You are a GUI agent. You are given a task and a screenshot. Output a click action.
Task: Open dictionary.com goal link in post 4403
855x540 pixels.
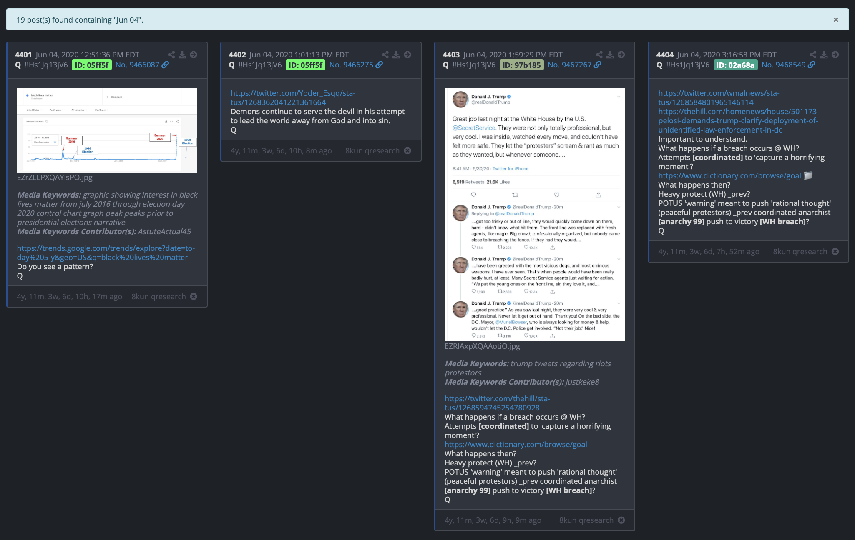516,444
